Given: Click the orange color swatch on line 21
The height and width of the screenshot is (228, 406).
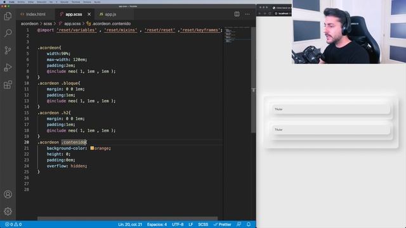Looking at the screenshot, I should [92, 148].
